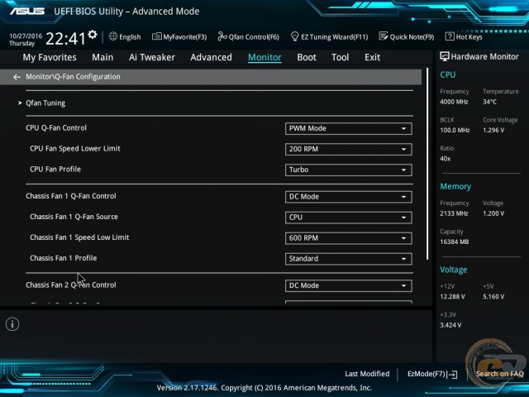529x397 pixels.
Task: Expand the Qfan Tuning submenu
Action: 45,103
